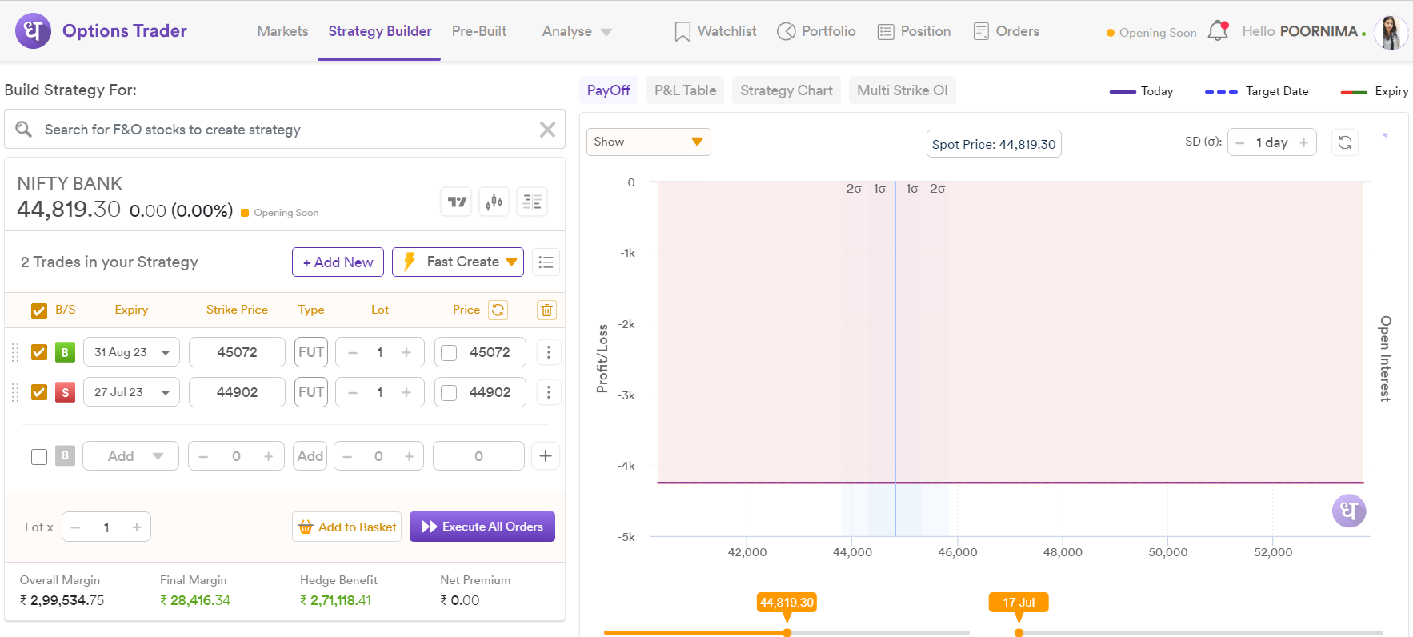Toggle Sell badge on 27 Jul 23 trade
This screenshot has height=637, width=1413.
(x=65, y=392)
